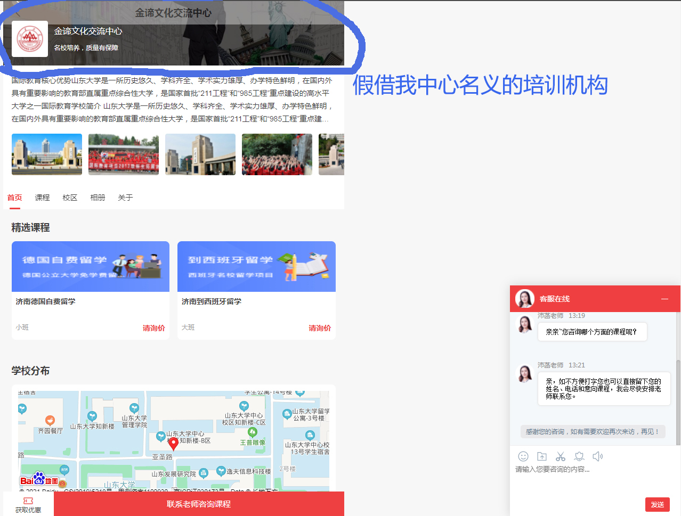Select the 逸夫信息科技楼 map marker
681x516 pixels.
coord(221,471)
